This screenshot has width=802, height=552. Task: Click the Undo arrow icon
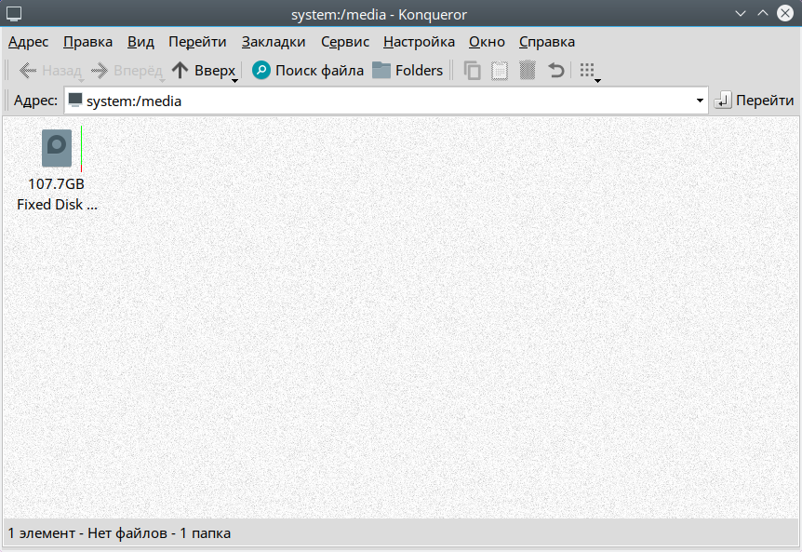555,70
